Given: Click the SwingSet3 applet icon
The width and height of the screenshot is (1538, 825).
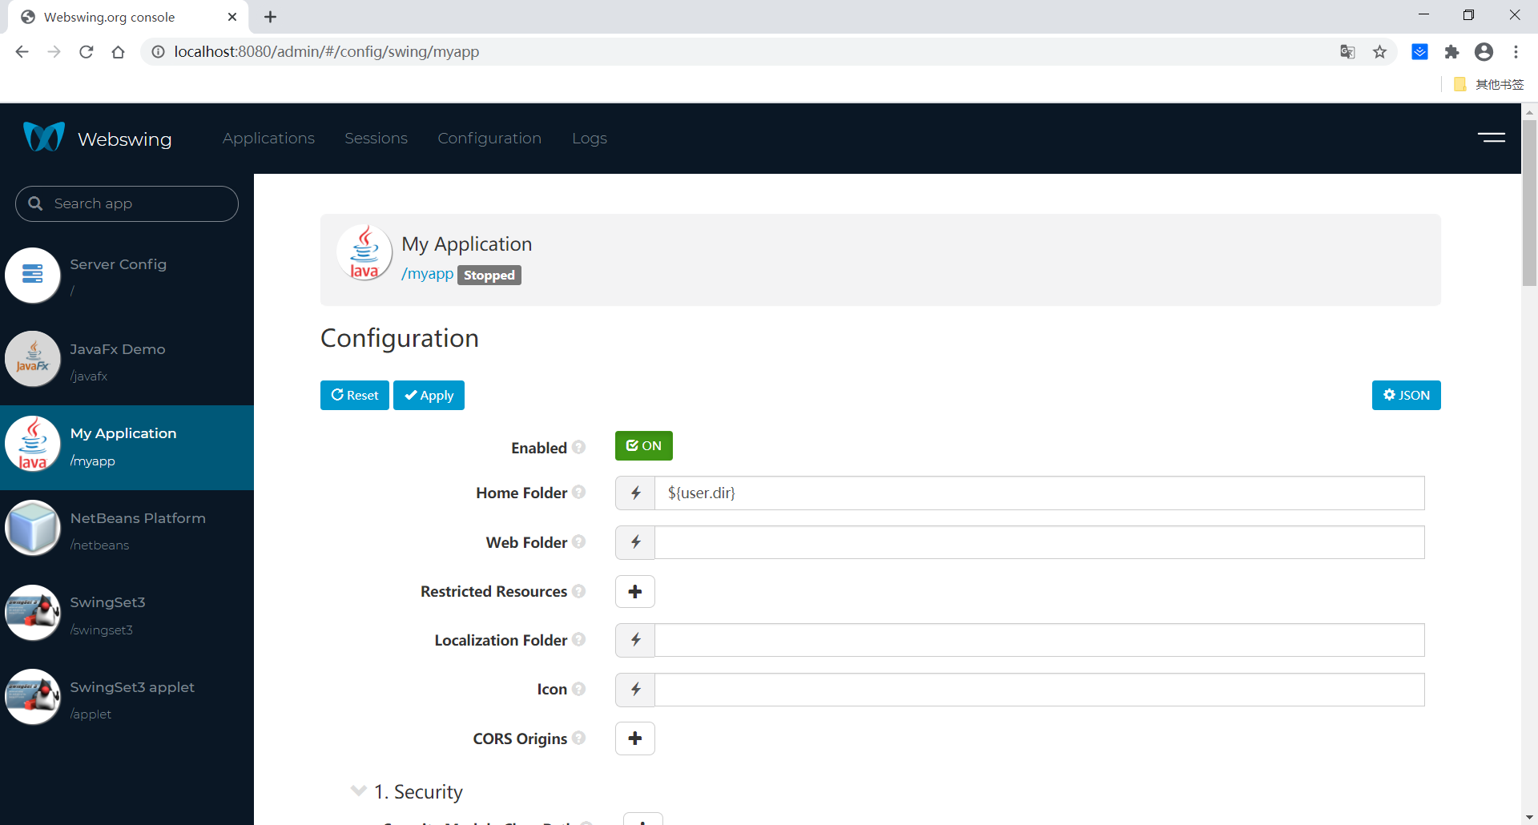Looking at the screenshot, I should point(33,696).
